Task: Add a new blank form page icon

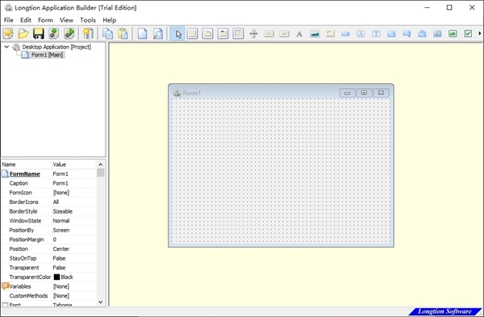Action: pyautogui.click(x=142, y=33)
